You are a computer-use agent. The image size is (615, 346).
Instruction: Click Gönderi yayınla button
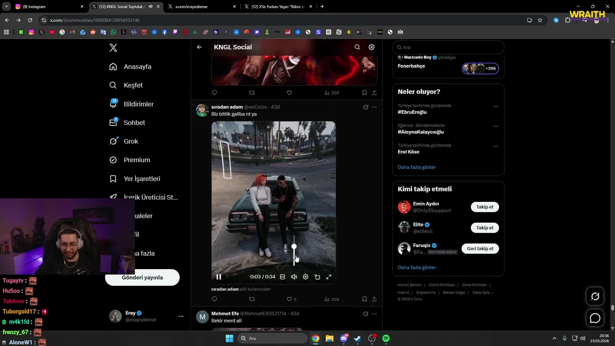click(x=142, y=278)
